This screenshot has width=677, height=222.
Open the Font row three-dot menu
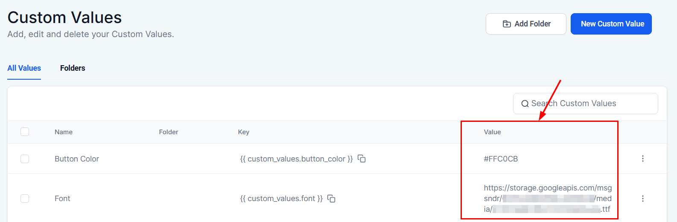tap(642, 199)
